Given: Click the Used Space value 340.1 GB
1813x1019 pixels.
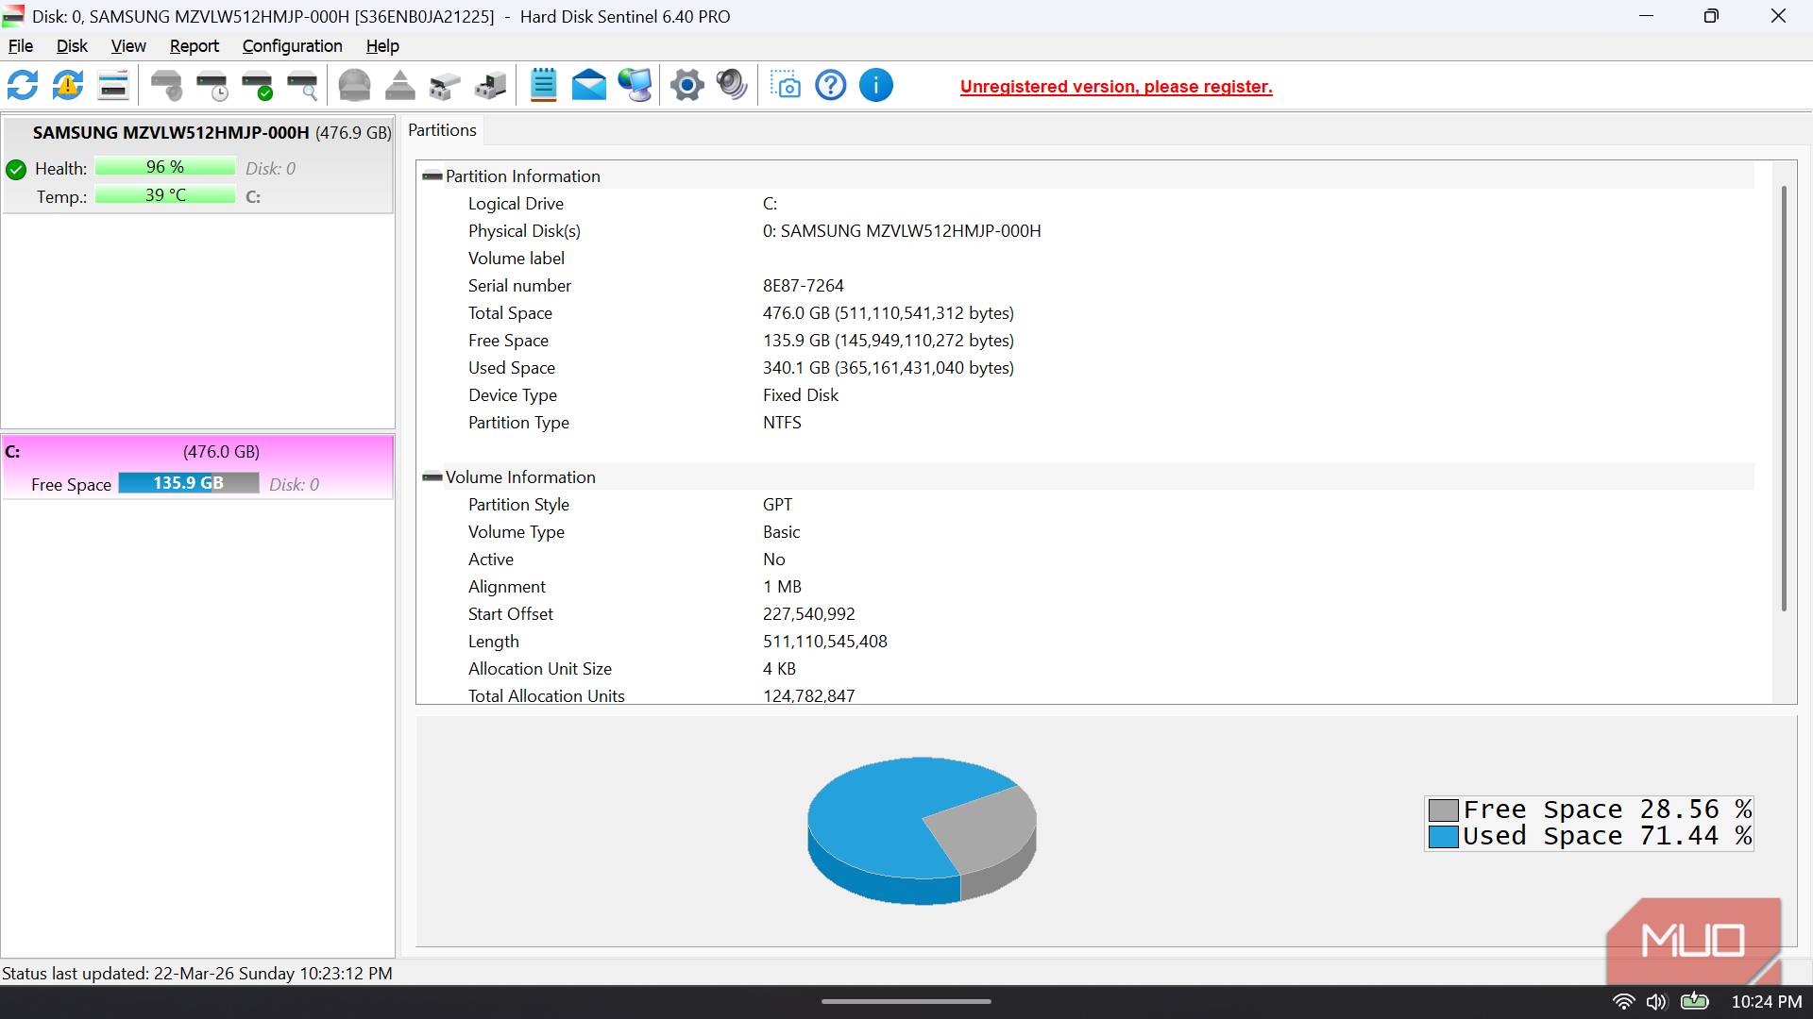Looking at the screenshot, I should coord(889,368).
